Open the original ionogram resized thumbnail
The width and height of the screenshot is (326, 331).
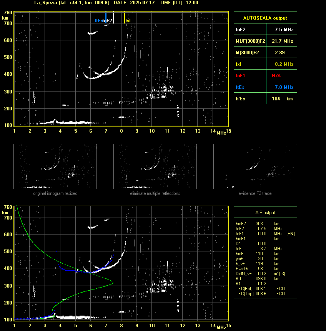pos(55,166)
